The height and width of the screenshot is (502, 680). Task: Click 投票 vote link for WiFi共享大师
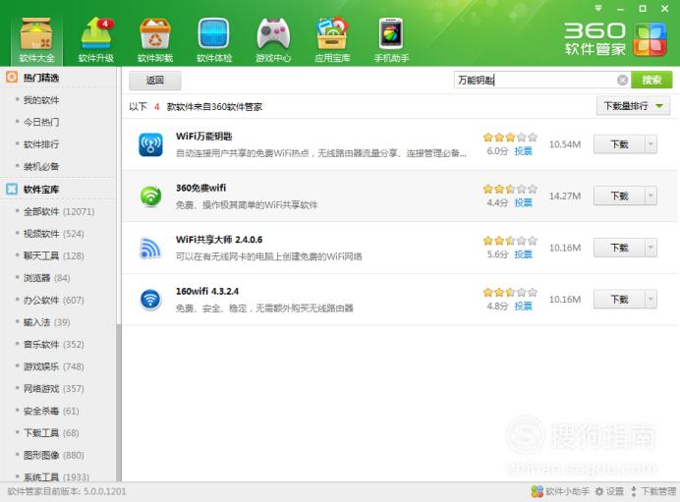coord(523,254)
